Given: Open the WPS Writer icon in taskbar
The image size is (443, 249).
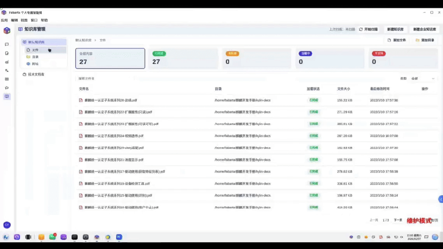Looking at the screenshot, I should pyautogui.click(x=119, y=237).
